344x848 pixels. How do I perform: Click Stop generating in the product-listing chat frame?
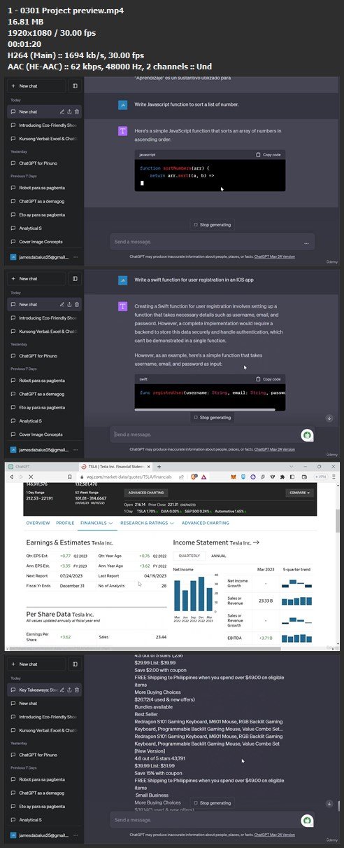coord(212,802)
